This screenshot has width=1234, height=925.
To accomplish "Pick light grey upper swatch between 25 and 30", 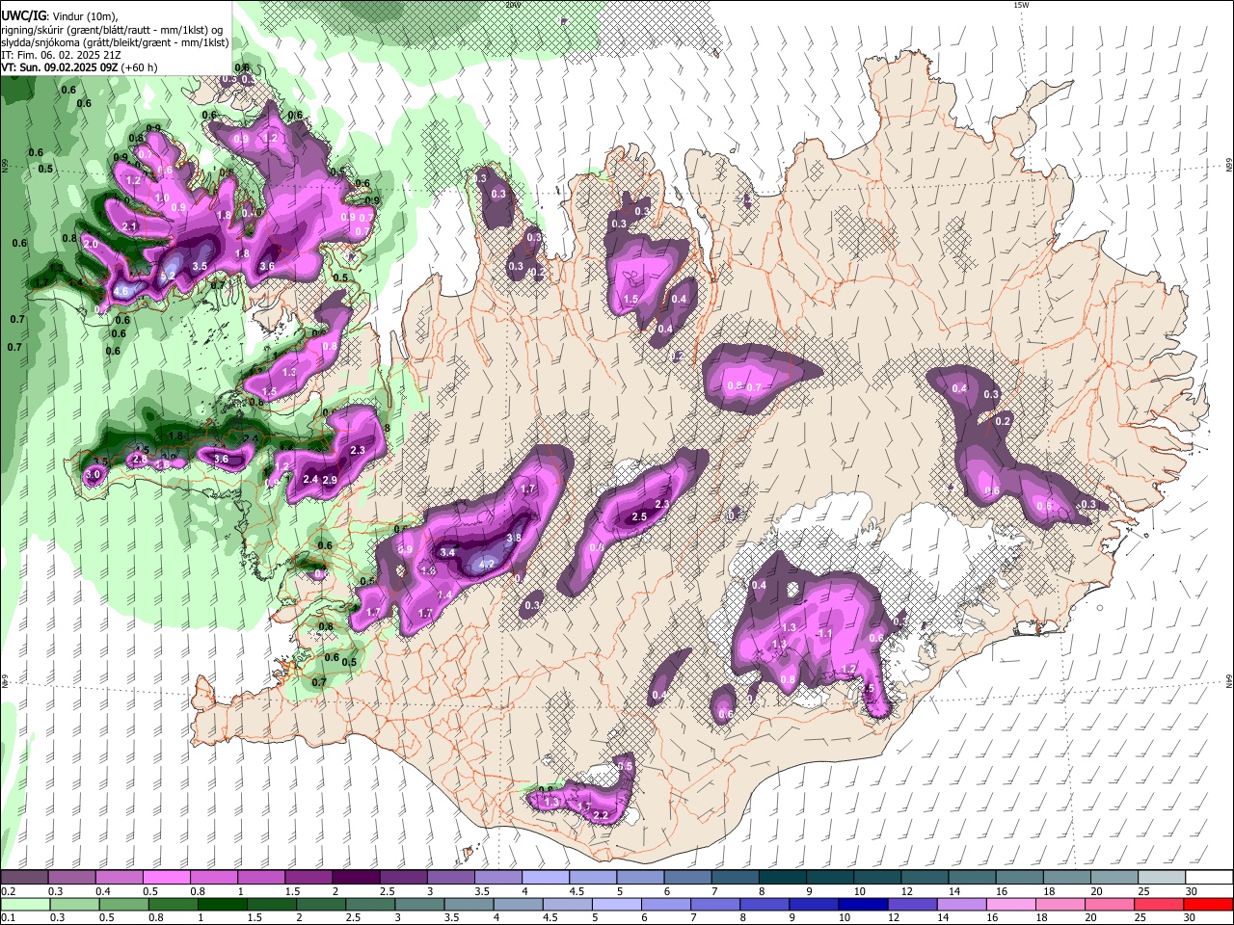I will (1161, 878).
